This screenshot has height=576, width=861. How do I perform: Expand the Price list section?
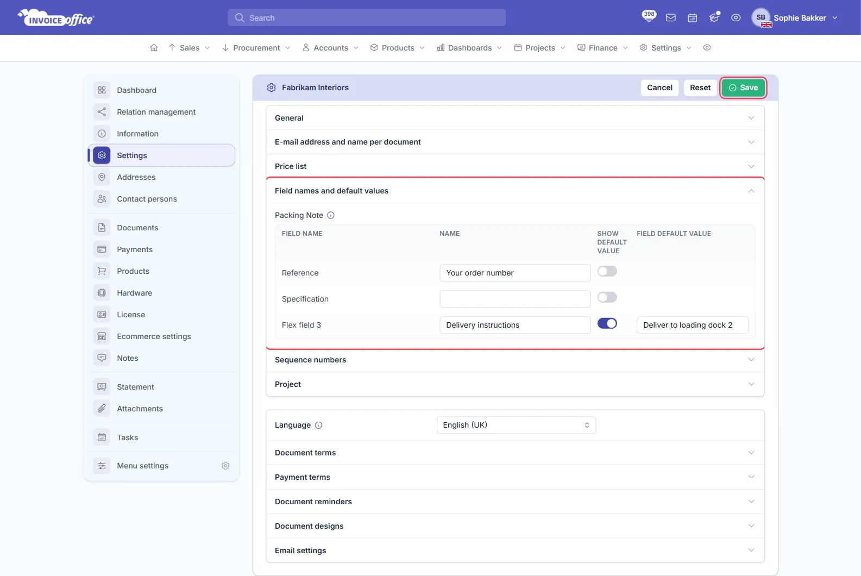tap(515, 166)
